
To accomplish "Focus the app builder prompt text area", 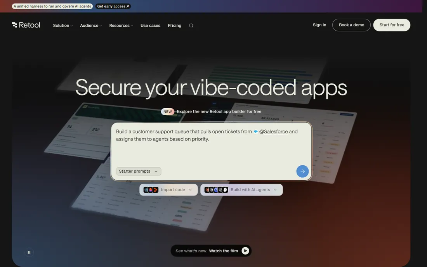I will tap(211, 151).
